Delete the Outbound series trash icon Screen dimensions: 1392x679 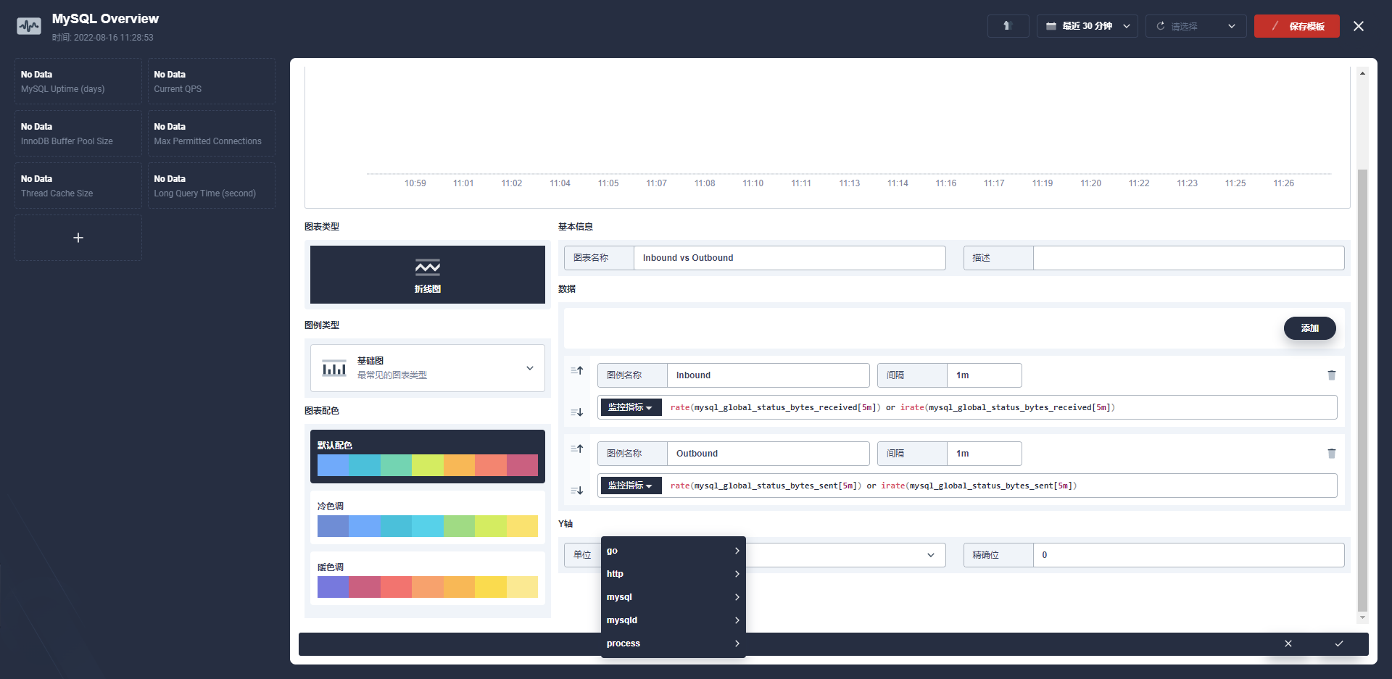click(x=1332, y=454)
